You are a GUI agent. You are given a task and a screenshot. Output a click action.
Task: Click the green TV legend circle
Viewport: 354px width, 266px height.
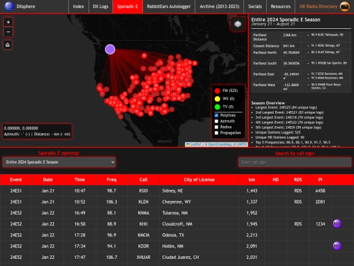(x=217, y=107)
